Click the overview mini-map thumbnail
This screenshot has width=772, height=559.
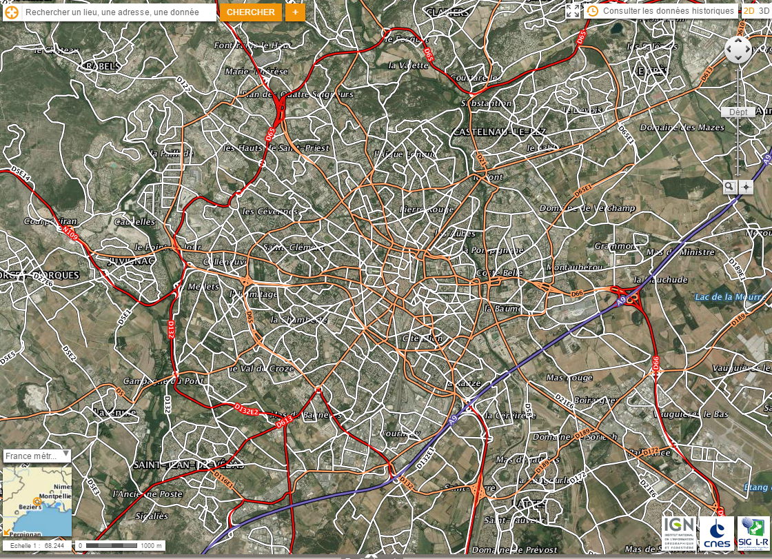[x=37, y=501]
